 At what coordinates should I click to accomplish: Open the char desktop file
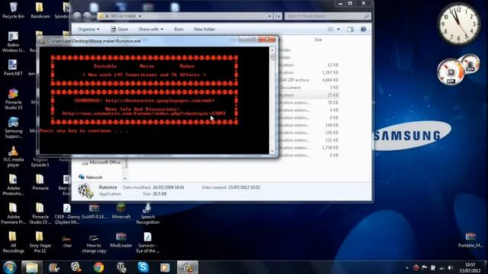67,241
